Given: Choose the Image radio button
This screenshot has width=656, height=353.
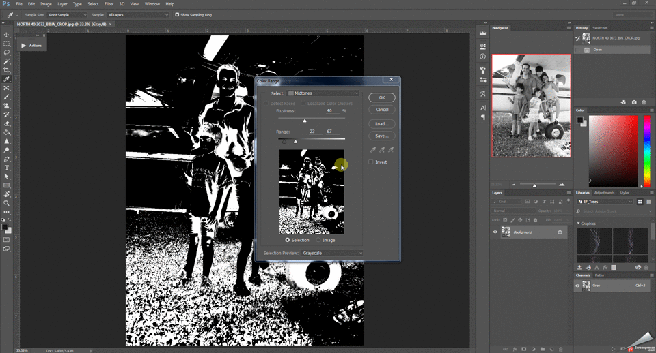Looking at the screenshot, I should point(318,240).
